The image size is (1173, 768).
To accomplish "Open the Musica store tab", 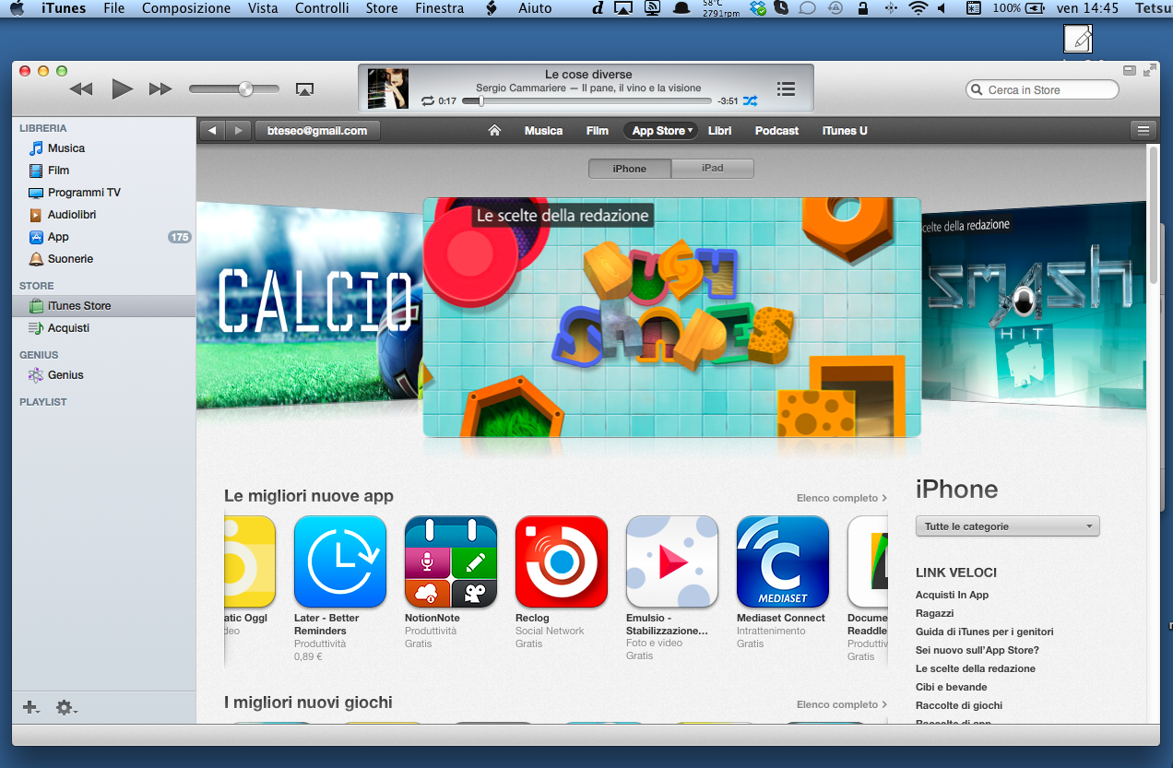I will (x=543, y=131).
